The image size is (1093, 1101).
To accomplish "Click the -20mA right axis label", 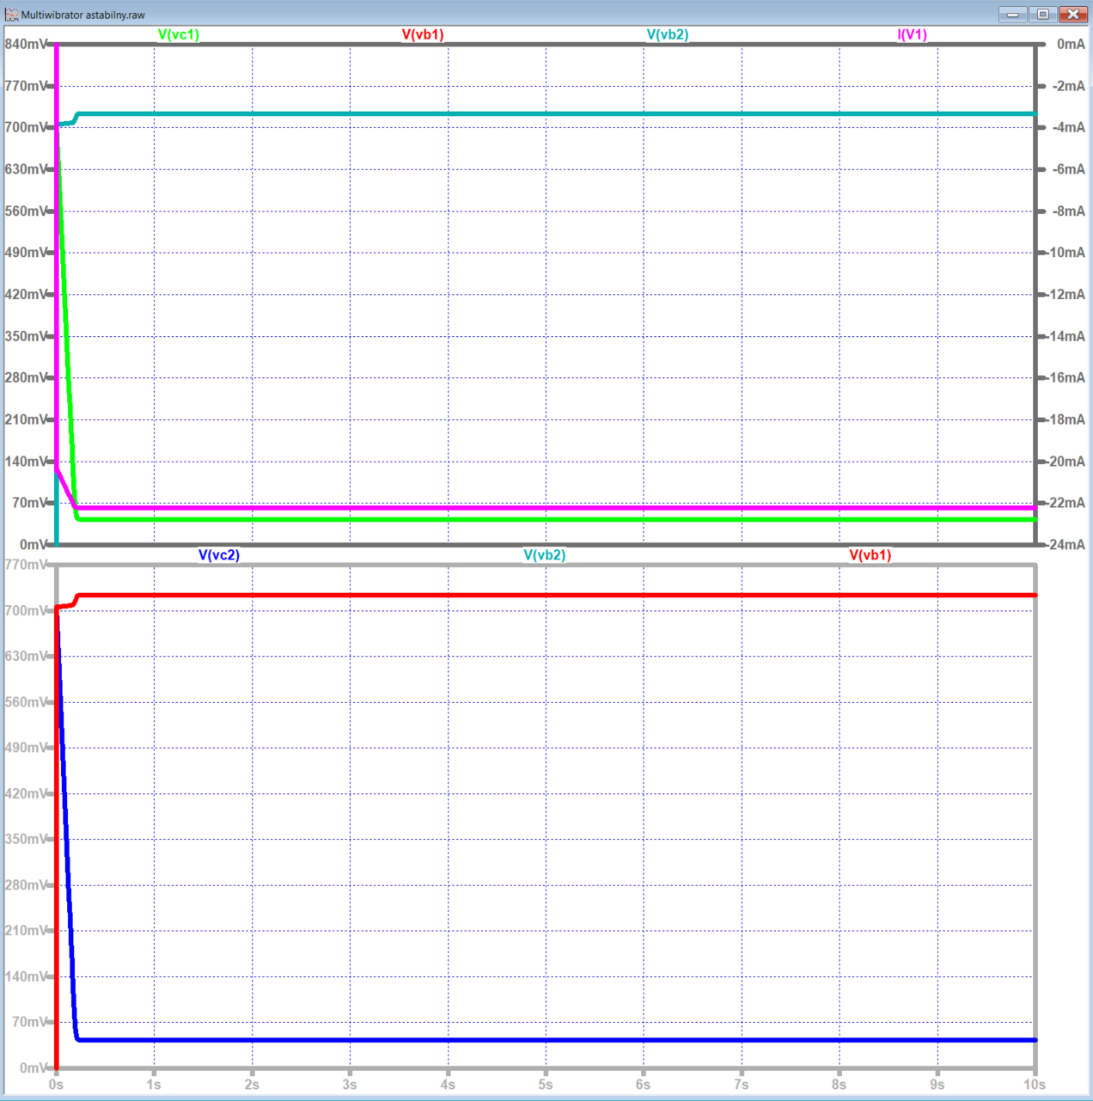I will coord(1066,462).
